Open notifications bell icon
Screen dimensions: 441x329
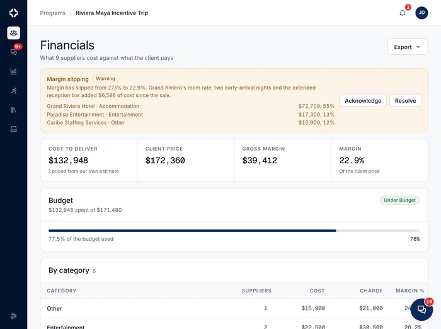403,13
